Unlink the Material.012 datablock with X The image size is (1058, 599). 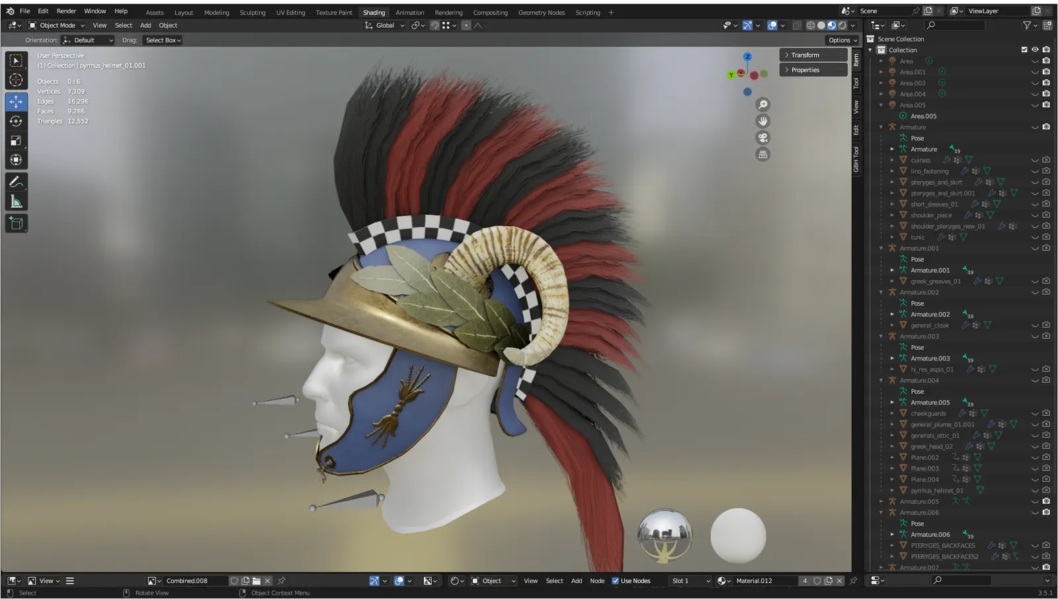(x=840, y=580)
